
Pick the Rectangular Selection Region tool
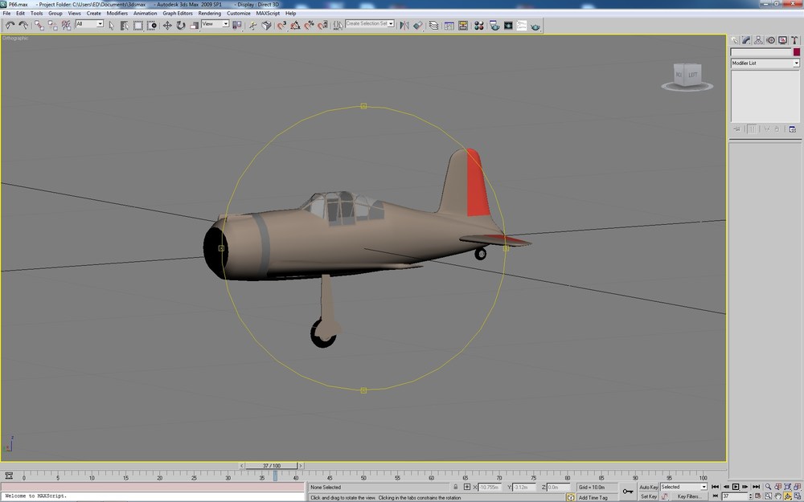138,25
